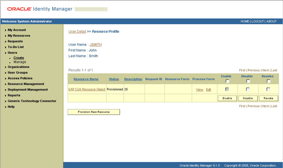Go to HOME in top bar
This screenshot has width=283, height=168.
click(x=245, y=21)
